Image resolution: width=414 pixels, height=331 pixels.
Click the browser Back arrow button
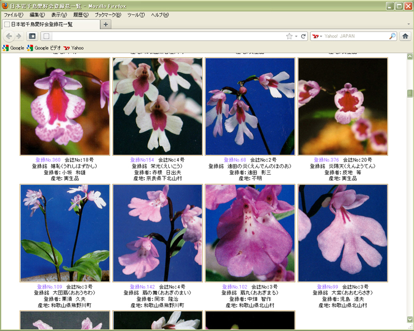(9, 36)
